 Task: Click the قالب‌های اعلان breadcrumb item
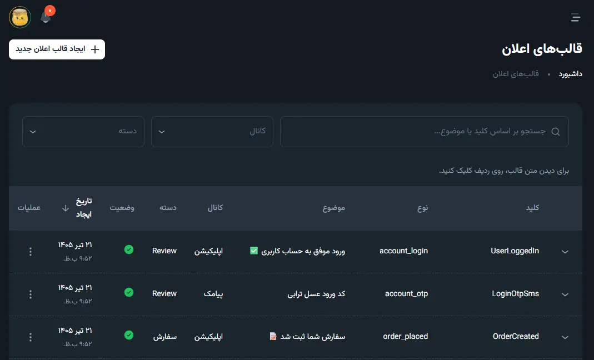[x=516, y=74]
